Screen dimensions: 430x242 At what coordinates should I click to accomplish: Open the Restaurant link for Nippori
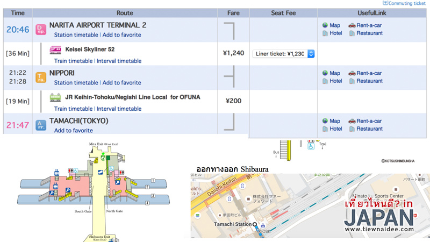(x=370, y=81)
